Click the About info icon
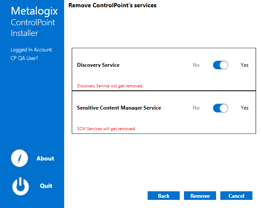261x208 pixels. tap(19, 158)
